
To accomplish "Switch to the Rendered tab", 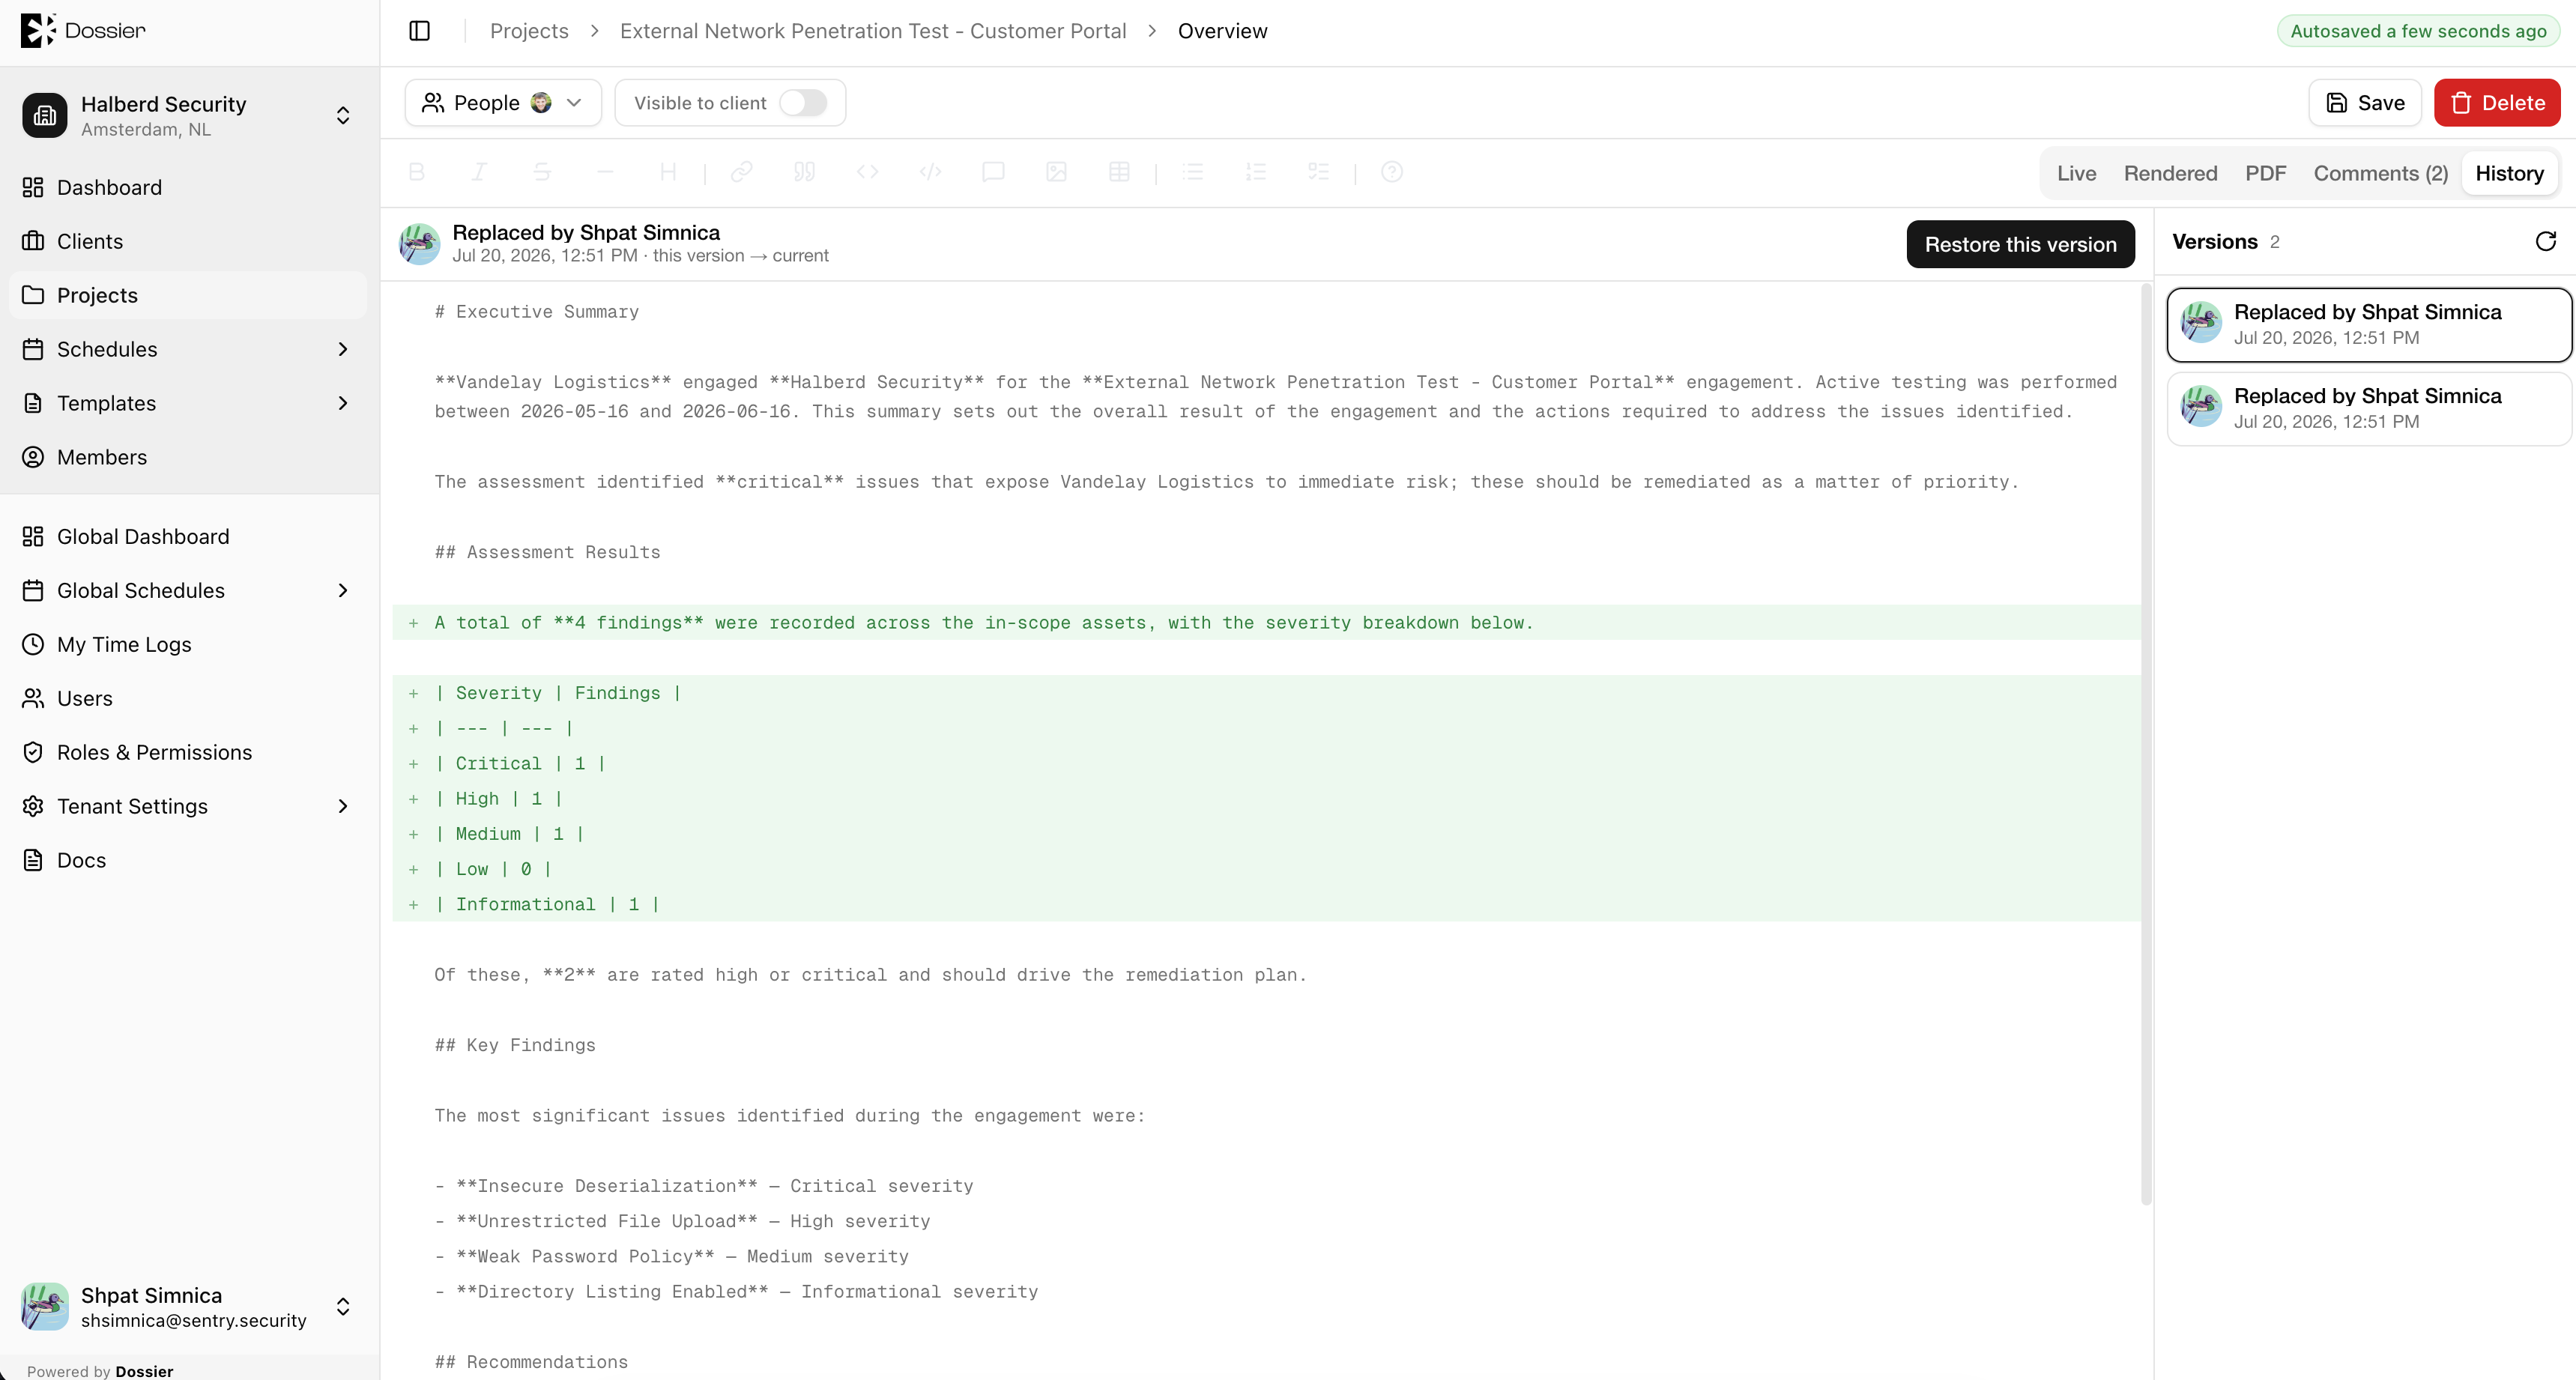I will coord(2171,173).
